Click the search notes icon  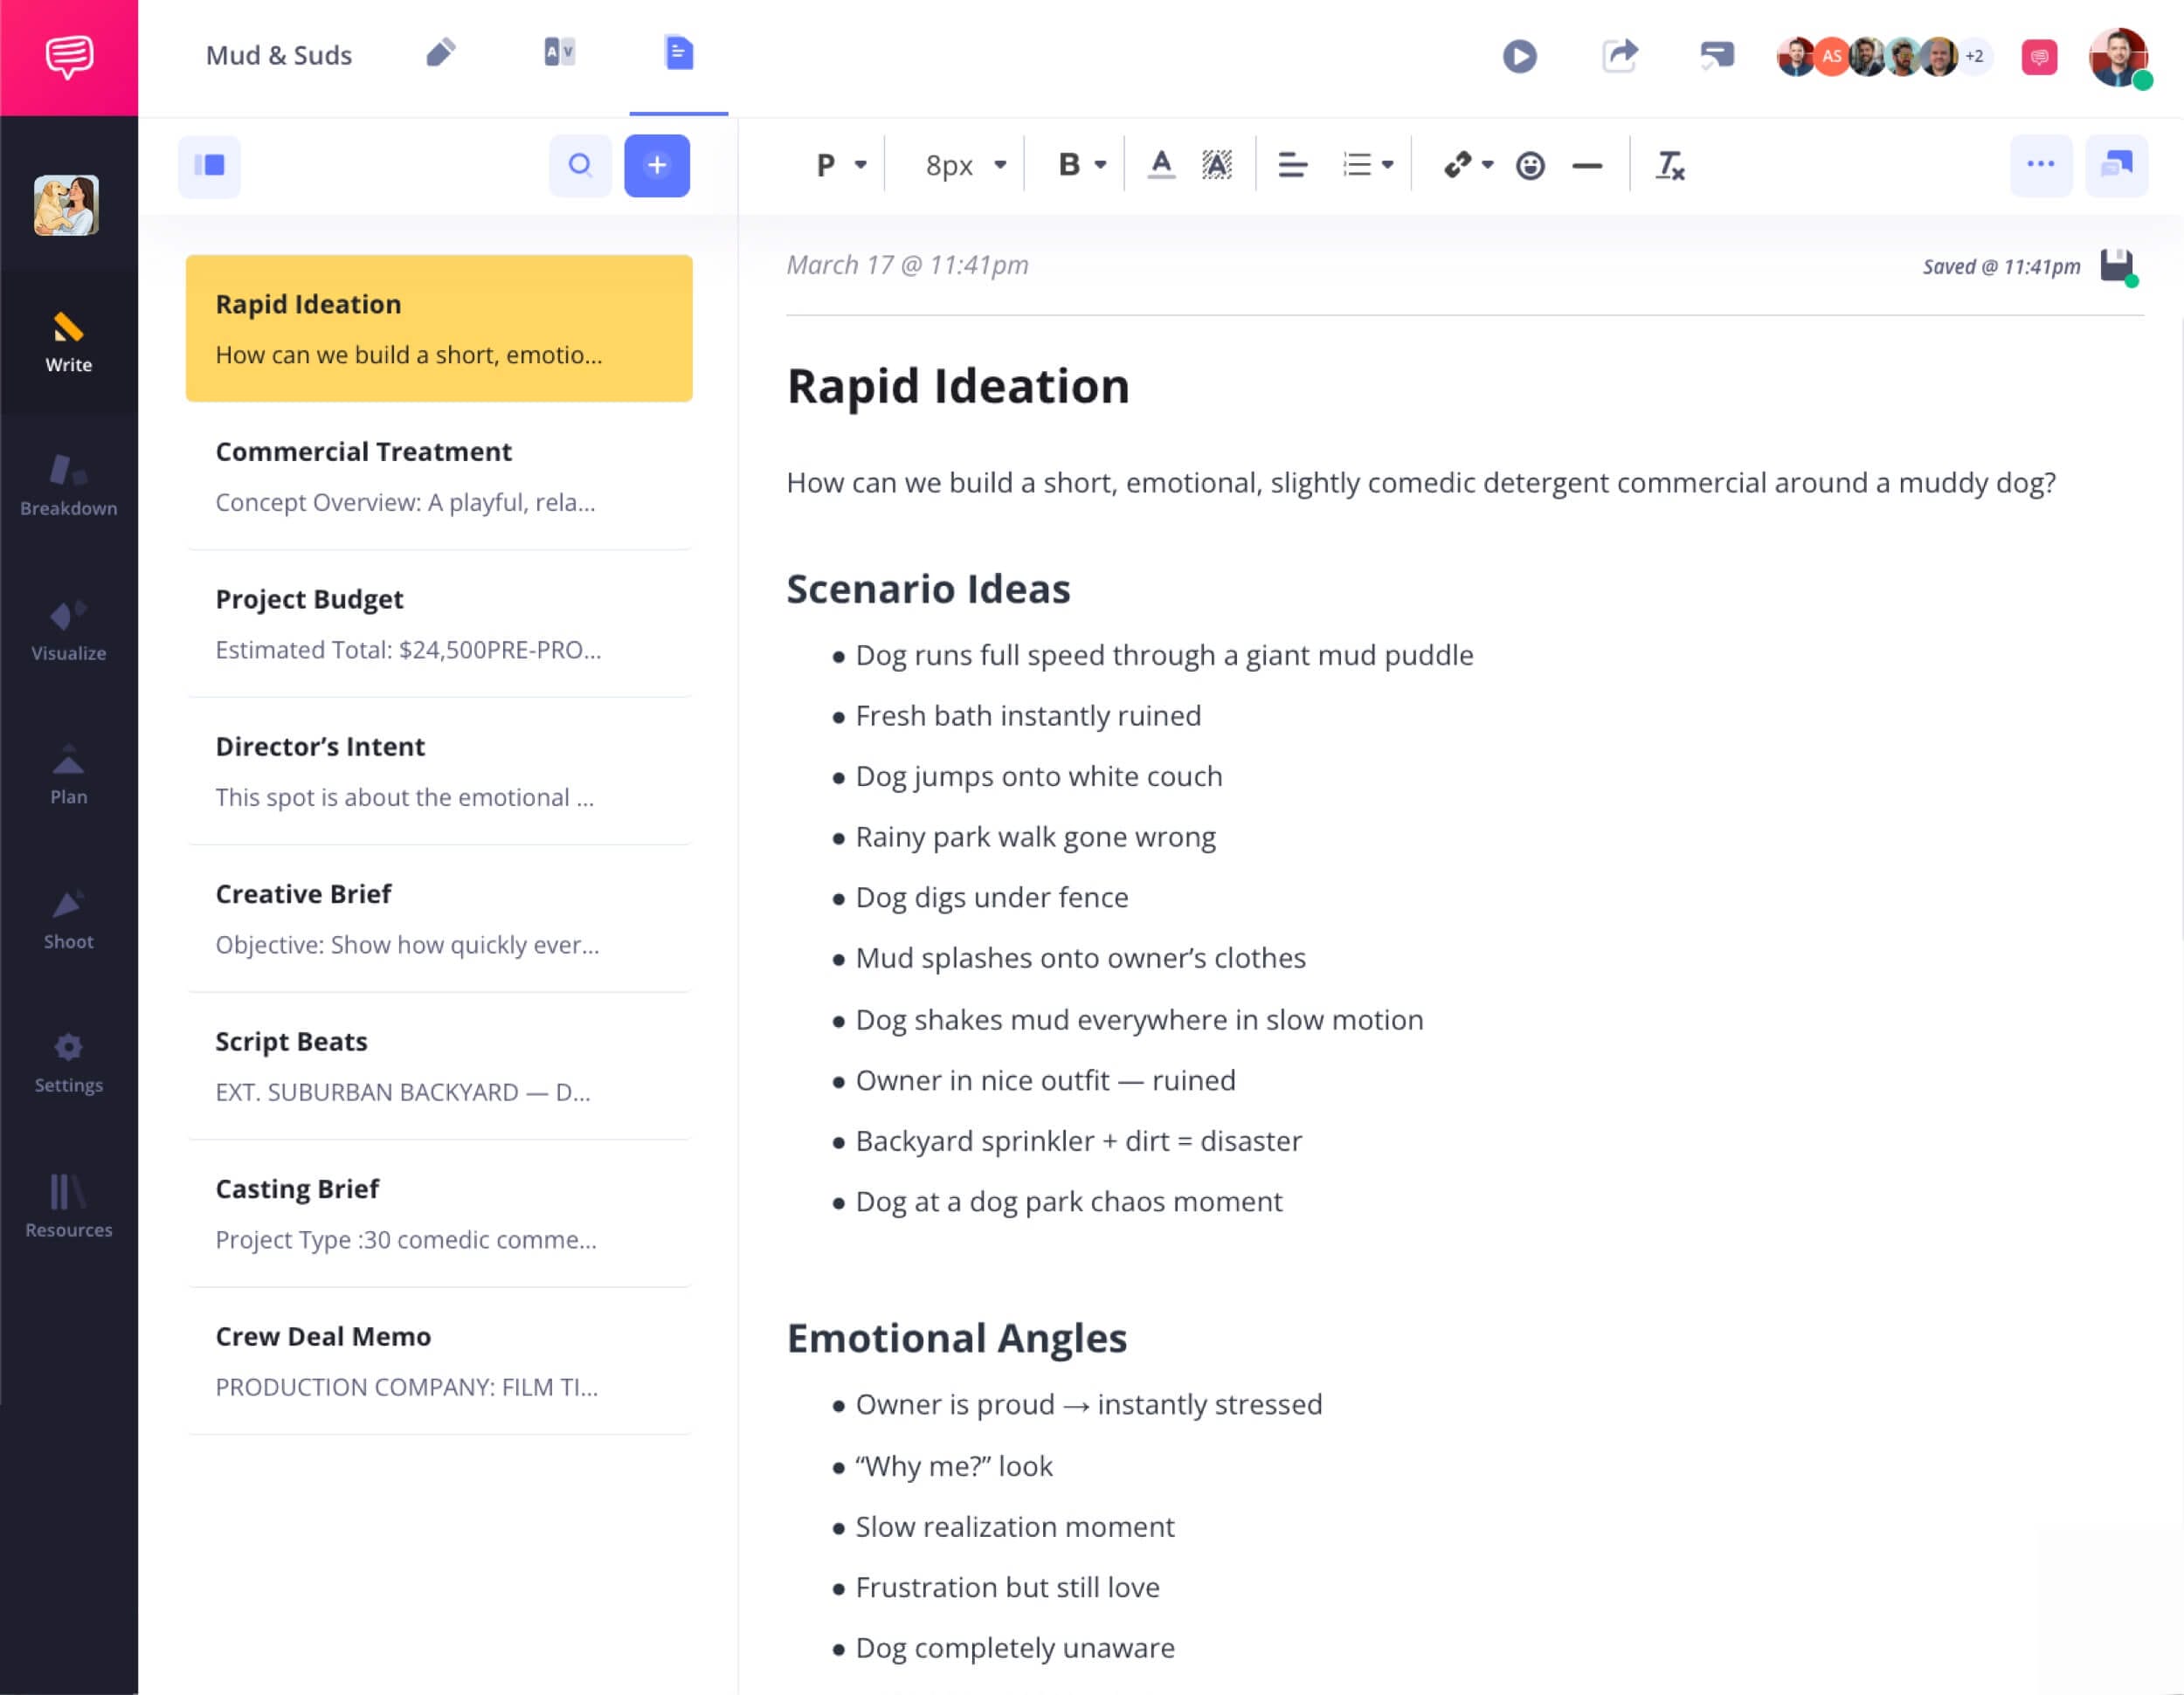tap(580, 165)
